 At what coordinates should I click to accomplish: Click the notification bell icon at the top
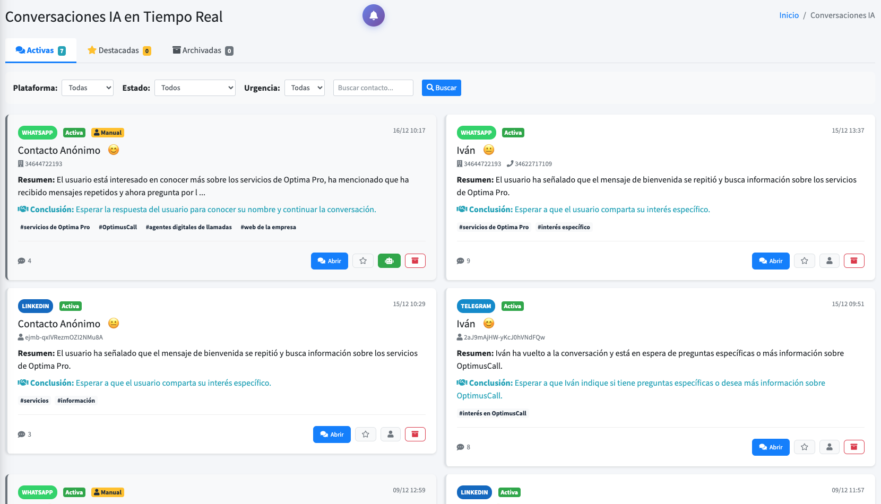pyautogui.click(x=373, y=15)
